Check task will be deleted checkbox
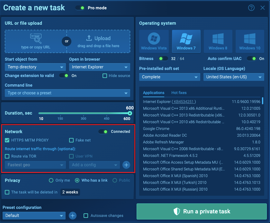This screenshot has height=223, width=270. click(x=7, y=192)
